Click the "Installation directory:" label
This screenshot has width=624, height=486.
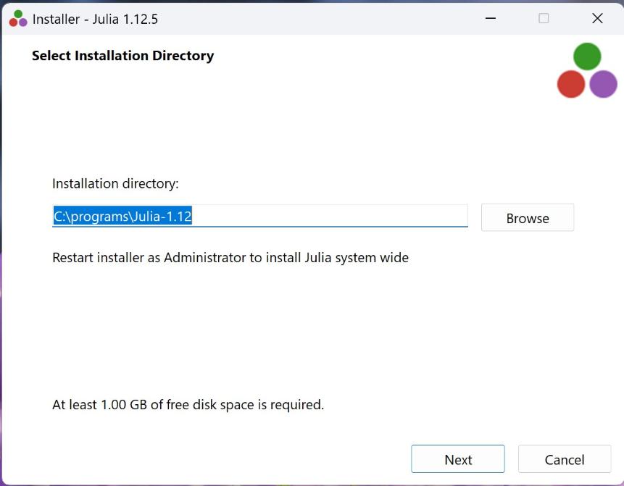coord(115,184)
